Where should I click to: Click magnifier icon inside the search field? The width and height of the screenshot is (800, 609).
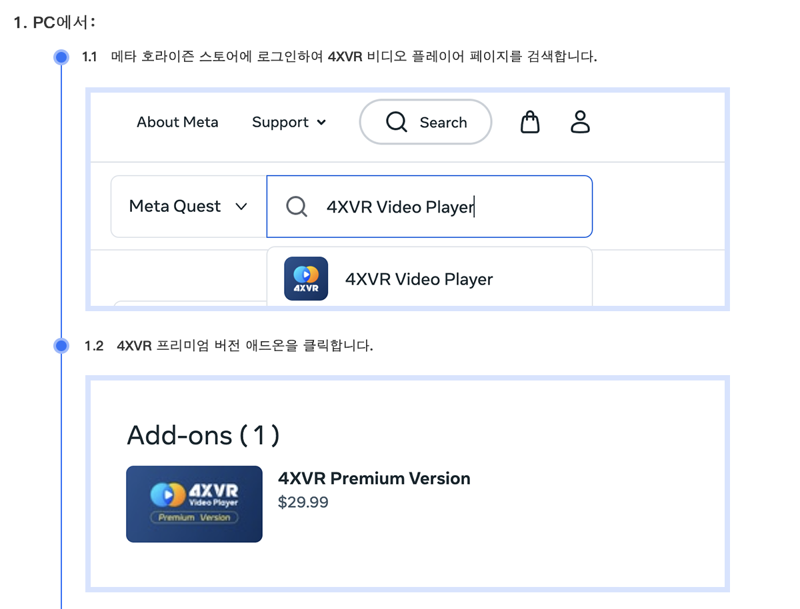click(x=297, y=207)
